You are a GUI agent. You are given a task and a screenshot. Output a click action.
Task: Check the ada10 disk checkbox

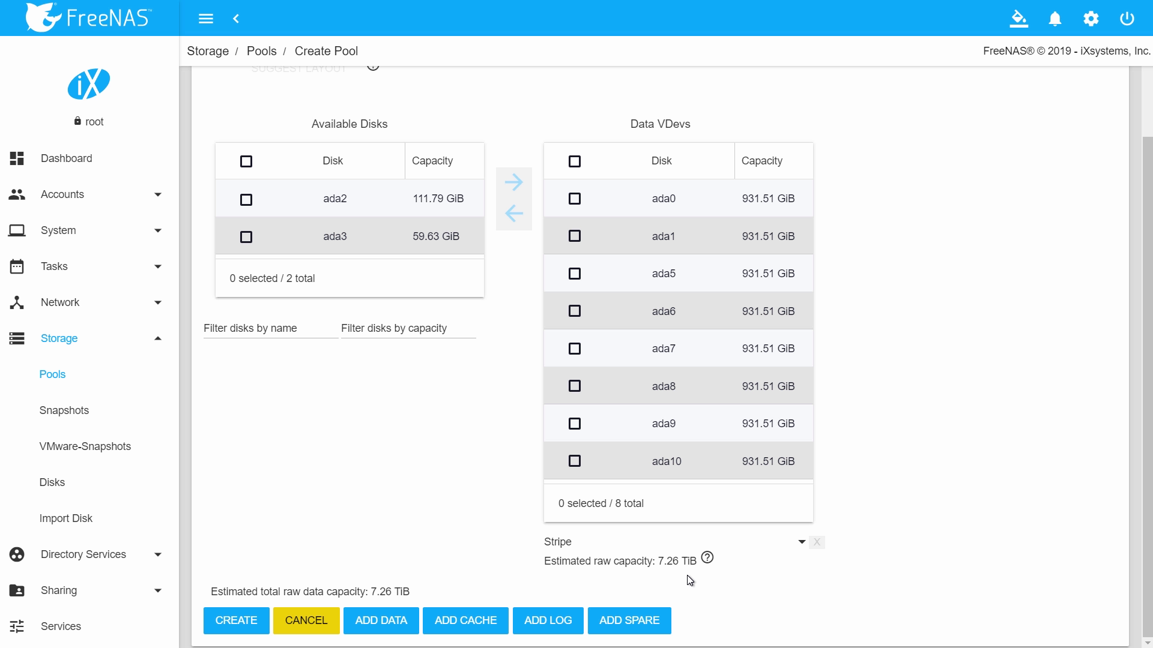(x=575, y=461)
